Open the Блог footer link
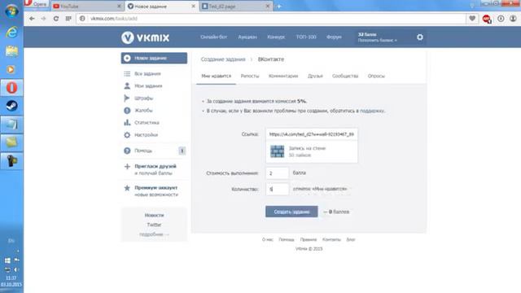The image size is (521, 293). (351, 239)
